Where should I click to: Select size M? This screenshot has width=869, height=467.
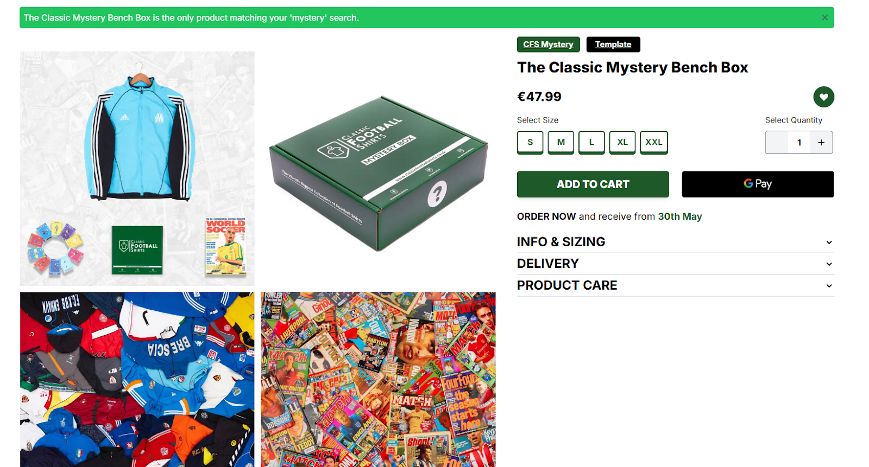coord(561,143)
